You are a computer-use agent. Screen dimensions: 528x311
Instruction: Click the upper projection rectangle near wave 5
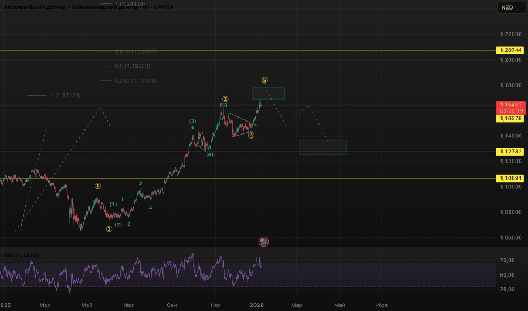[x=269, y=93]
